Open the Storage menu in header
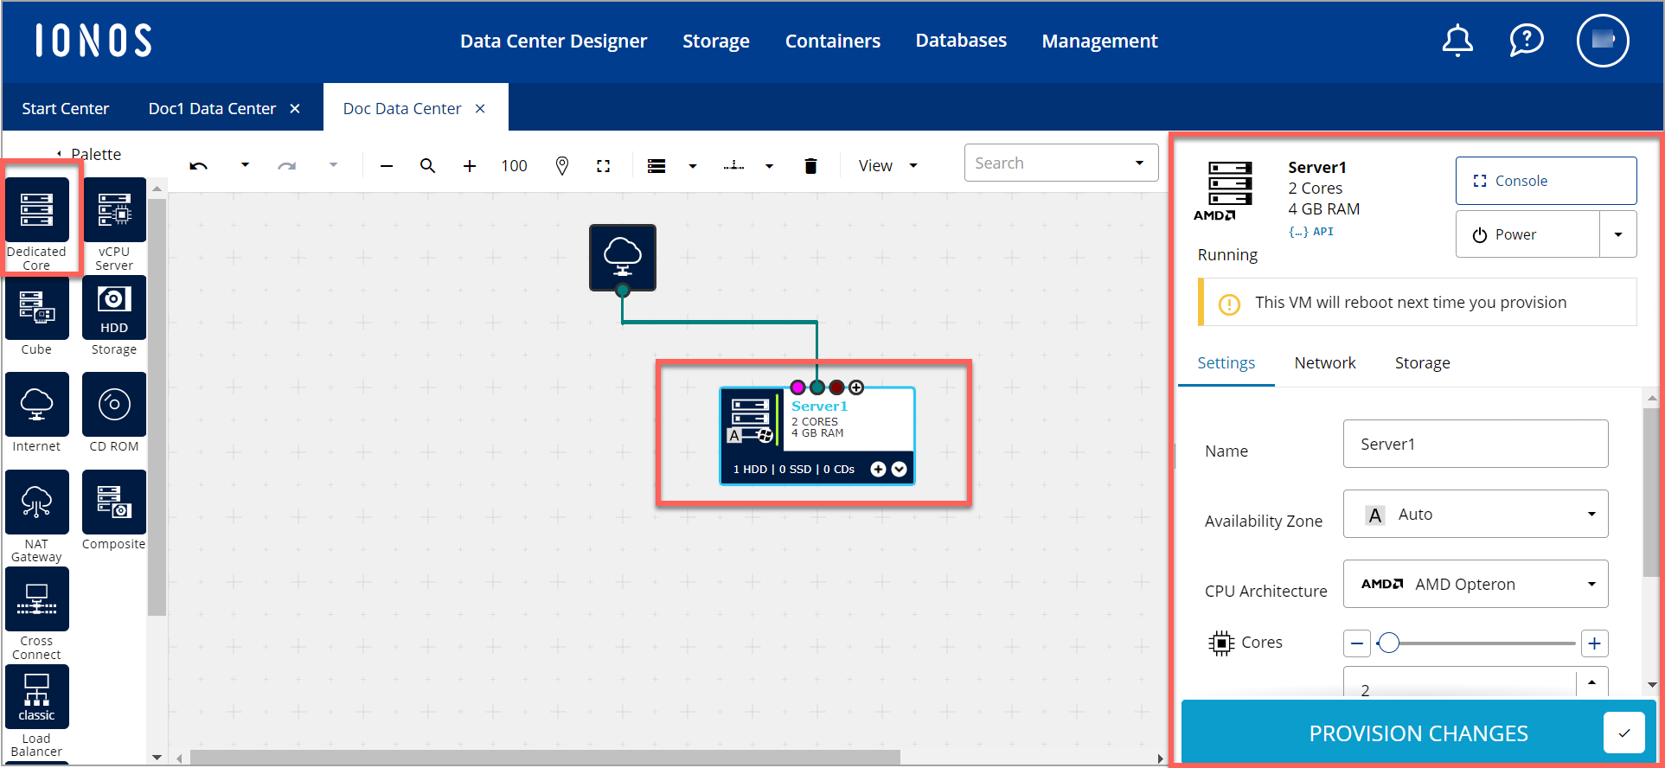 point(715,41)
